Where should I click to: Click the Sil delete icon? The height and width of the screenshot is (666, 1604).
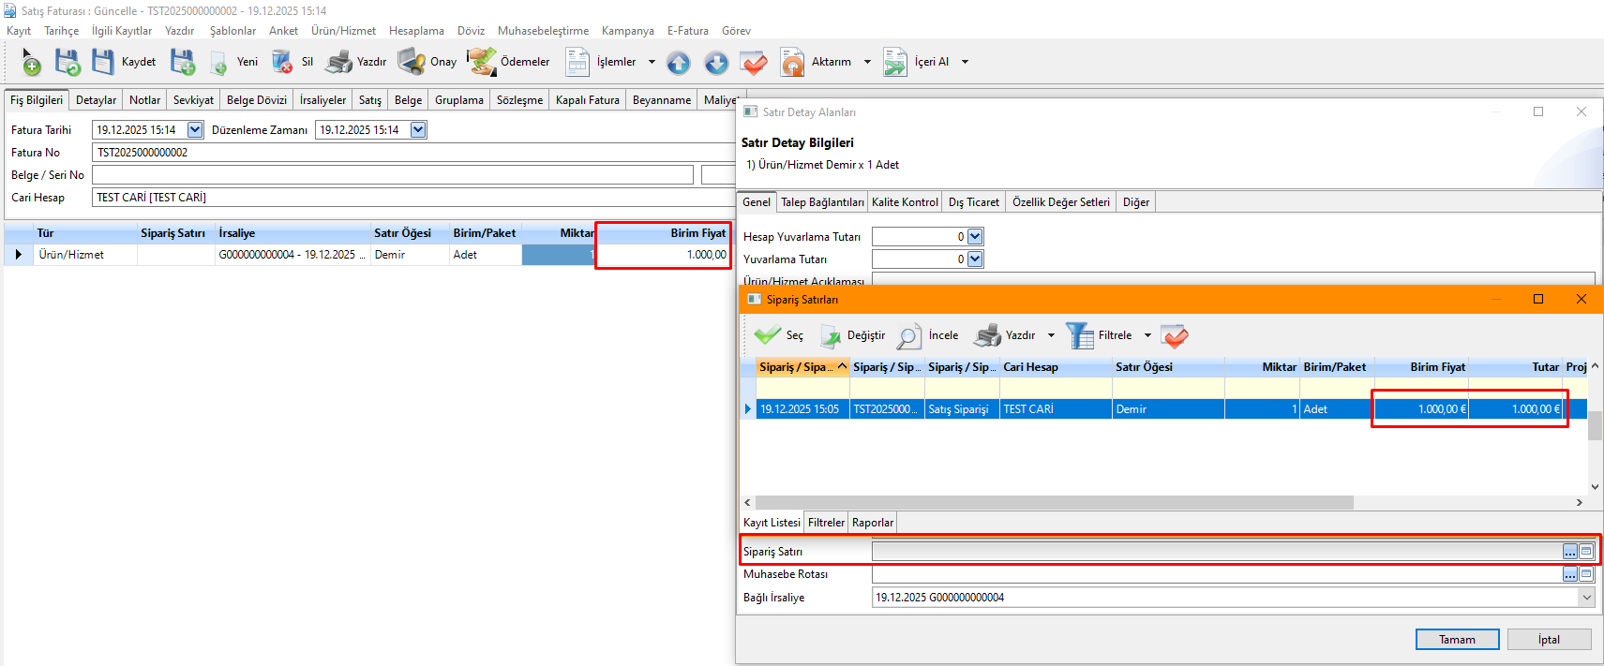(282, 62)
